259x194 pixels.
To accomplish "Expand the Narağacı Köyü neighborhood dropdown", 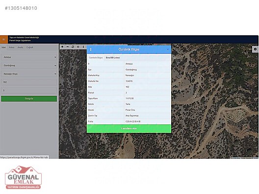I will click(x=29, y=74).
